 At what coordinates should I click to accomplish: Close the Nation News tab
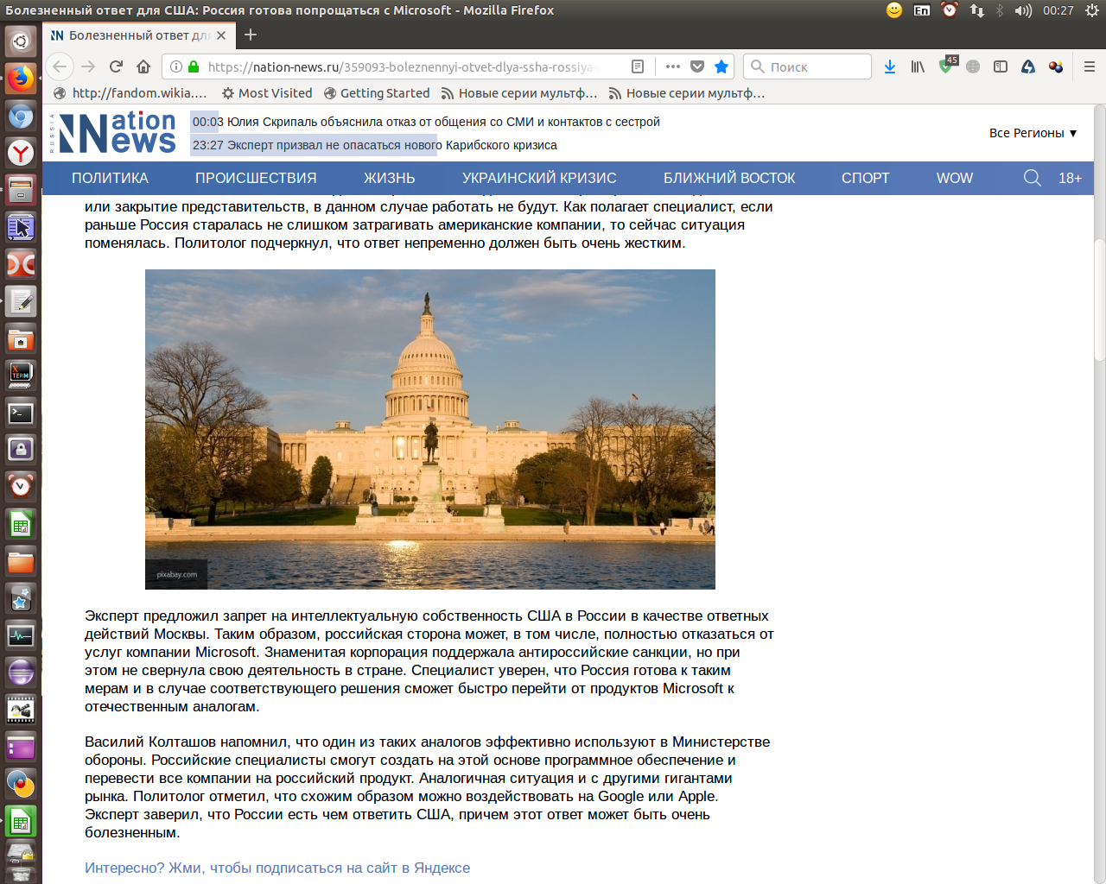221,35
